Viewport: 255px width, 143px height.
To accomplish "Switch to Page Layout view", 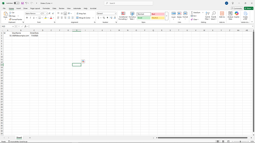I will coord(223,142).
